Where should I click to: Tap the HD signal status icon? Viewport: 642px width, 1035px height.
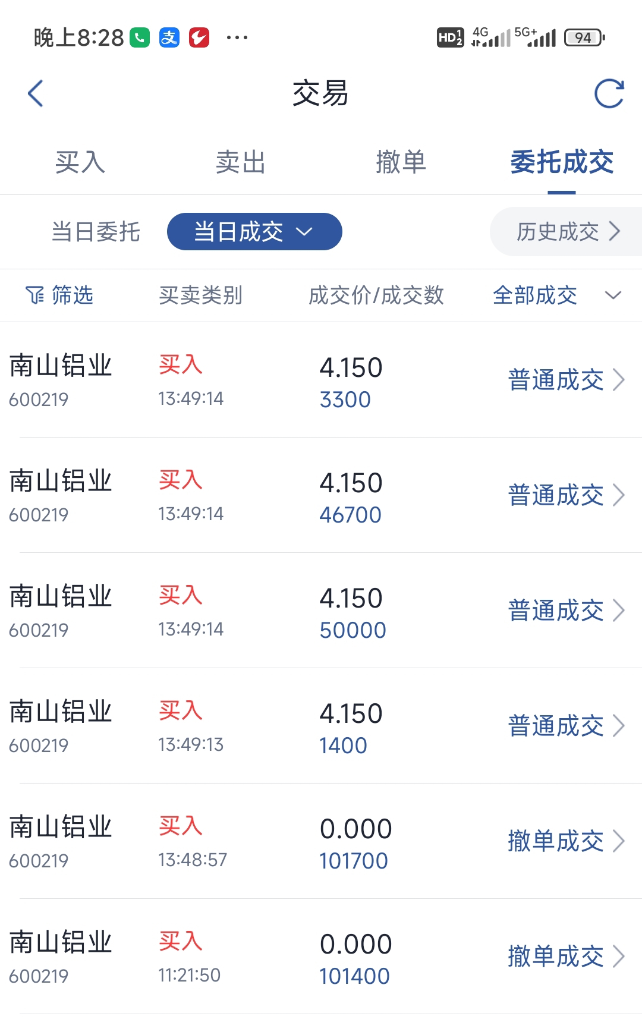[450, 37]
